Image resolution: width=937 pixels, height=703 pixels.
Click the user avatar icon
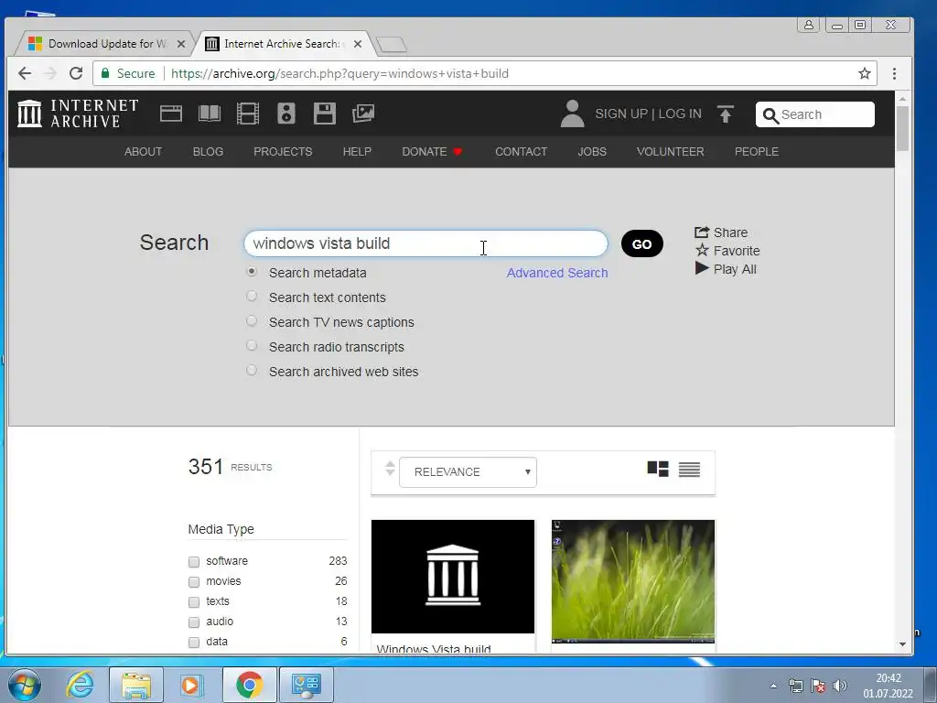572,114
